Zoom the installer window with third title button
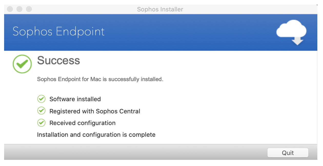The image size is (323, 166). tap(29, 9)
